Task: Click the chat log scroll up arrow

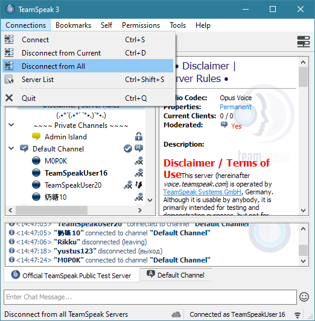Action: (x=303, y=229)
